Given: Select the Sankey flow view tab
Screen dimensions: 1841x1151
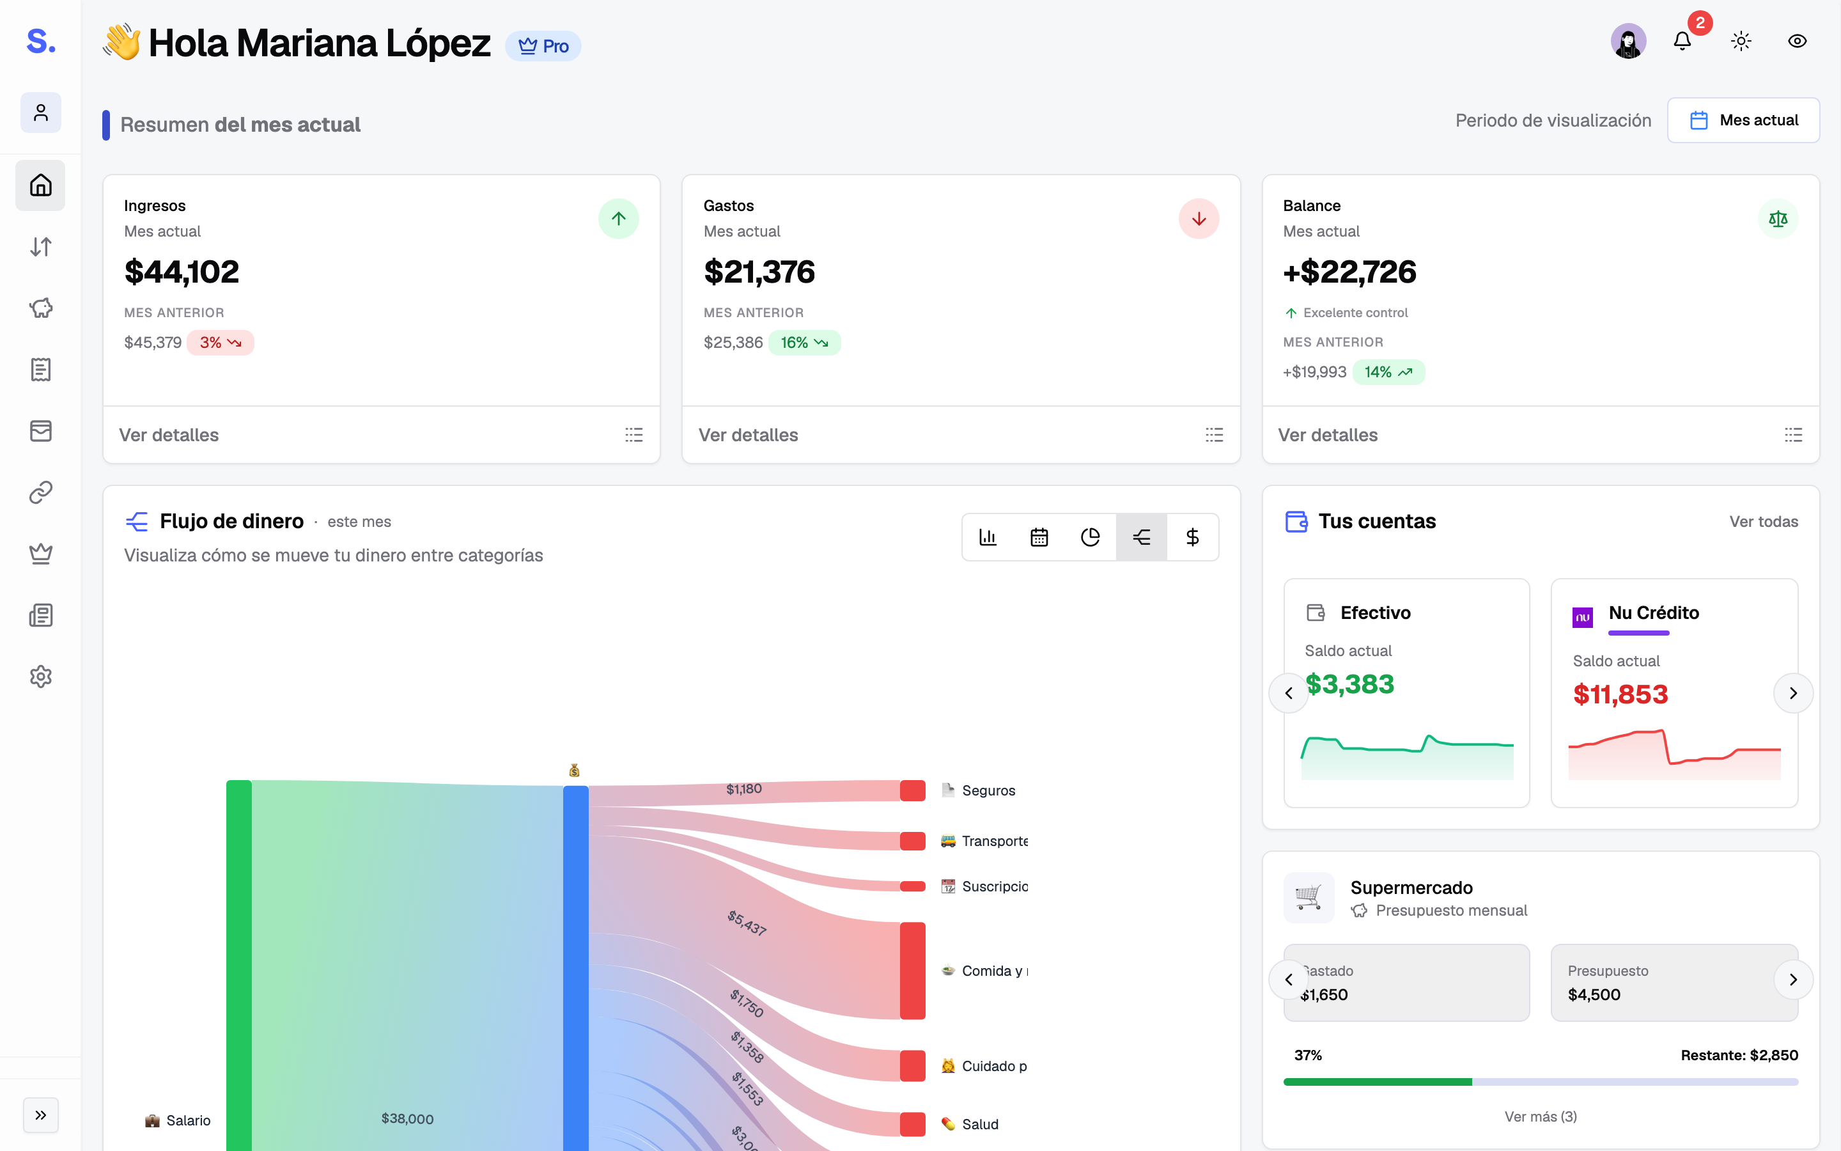Looking at the screenshot, I should tap(1141, 537).
